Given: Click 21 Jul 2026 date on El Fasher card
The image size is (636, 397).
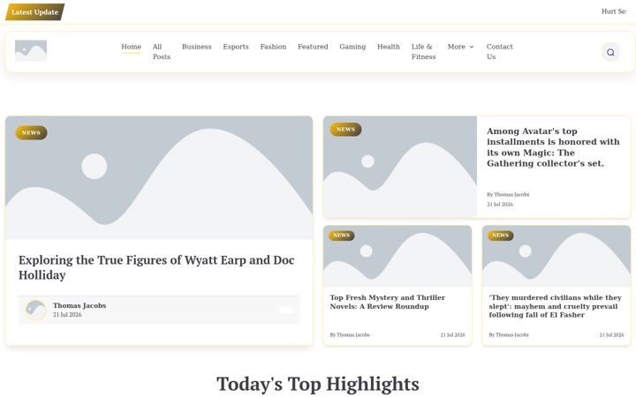Looking at the screenshot, I should pyautogui.click(x=611, y=335).
